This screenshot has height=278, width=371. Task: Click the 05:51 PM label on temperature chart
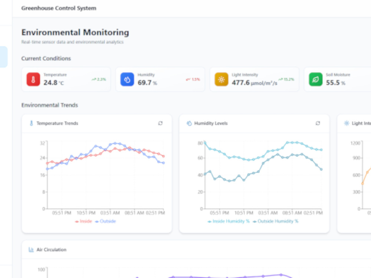point(62,213)
